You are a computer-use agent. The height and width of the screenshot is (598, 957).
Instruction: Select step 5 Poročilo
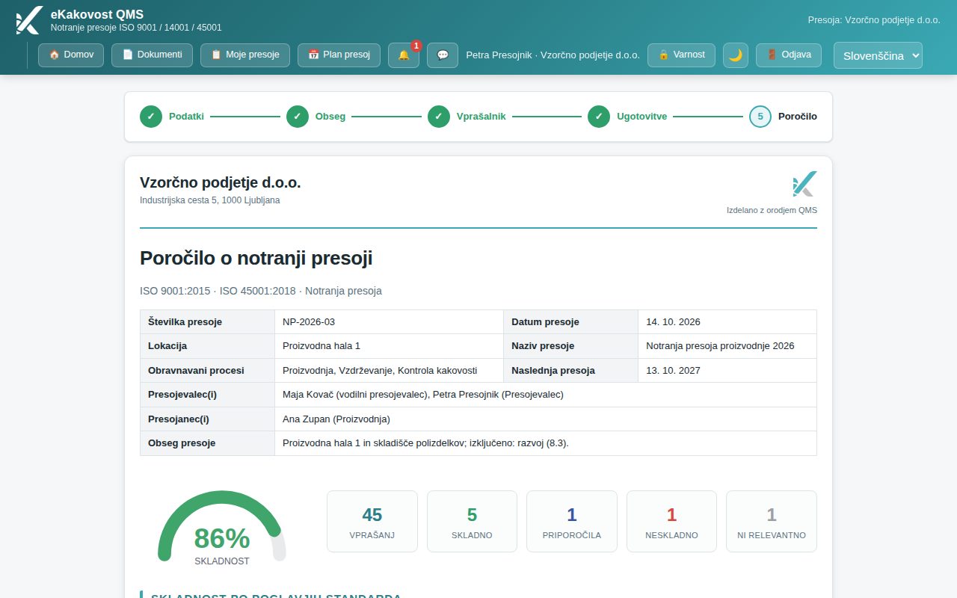(x=783, y=117)
